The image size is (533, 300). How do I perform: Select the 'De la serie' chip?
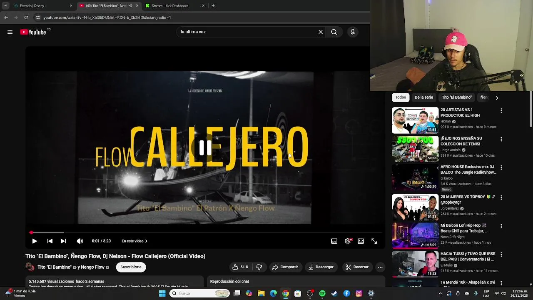click(x=424, y=97)
